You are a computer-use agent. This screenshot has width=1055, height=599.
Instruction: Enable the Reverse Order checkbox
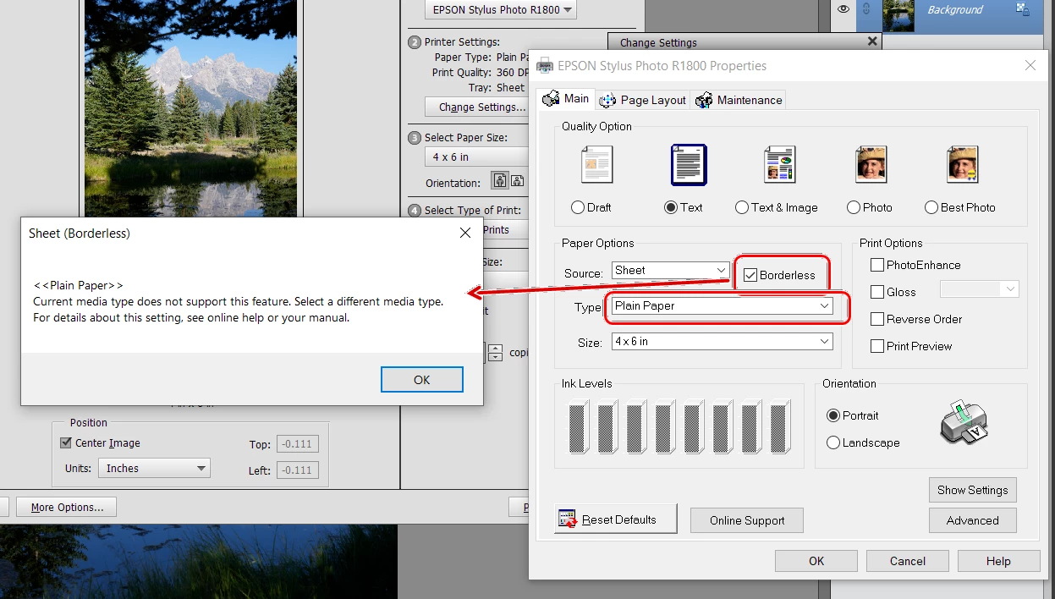877,319
